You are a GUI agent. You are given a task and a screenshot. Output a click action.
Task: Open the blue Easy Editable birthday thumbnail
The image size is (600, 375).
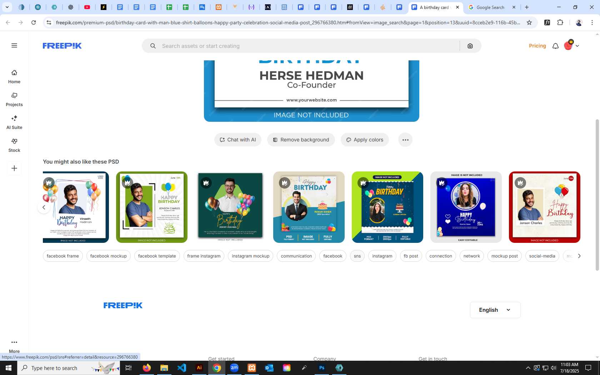pyautogui.click(x=466, y=207)
